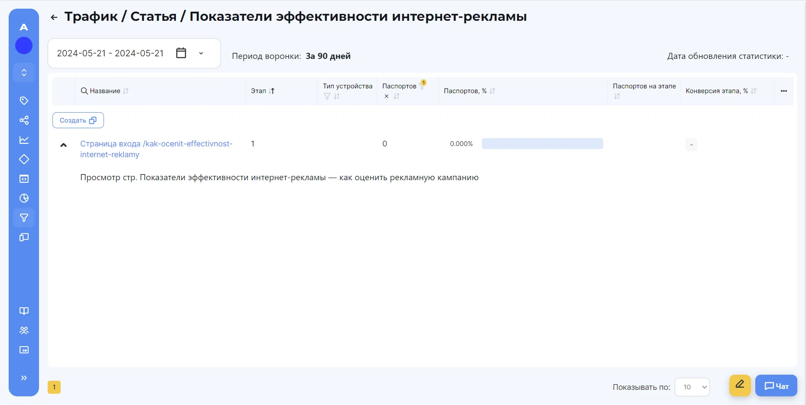
Task: Open the tag icon section in the sidebar
Action: tap(24, 100)
